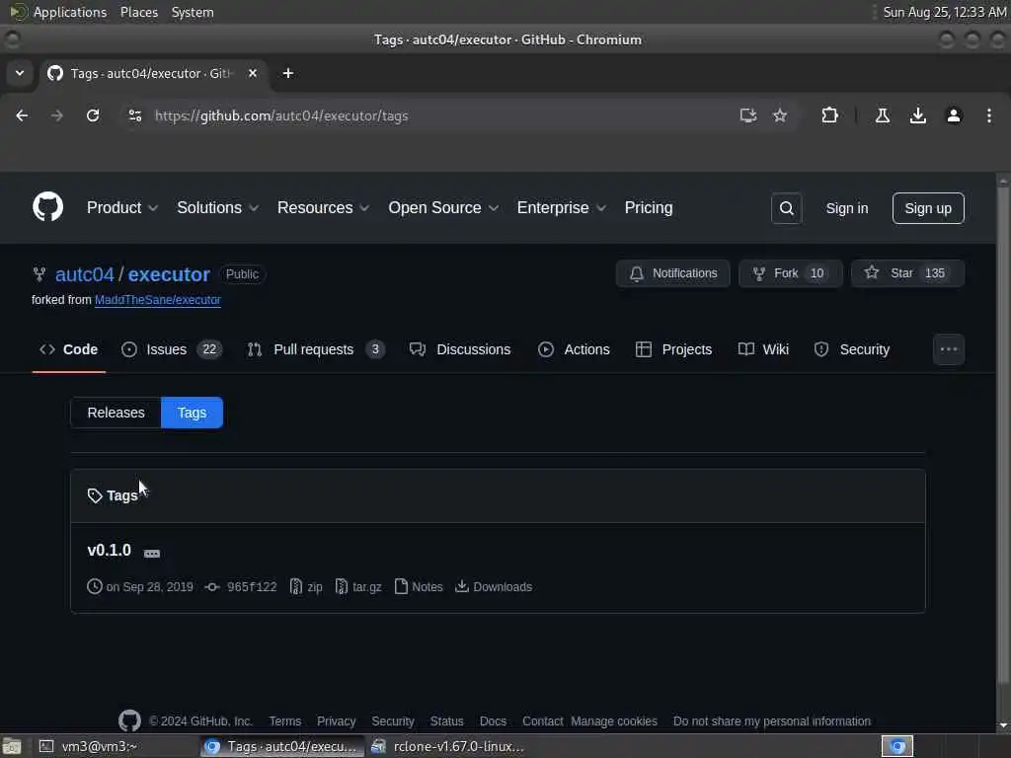Screen dimensions: 1011x758
Task: Click Manage cookies in footer
Action: point(614,721)
